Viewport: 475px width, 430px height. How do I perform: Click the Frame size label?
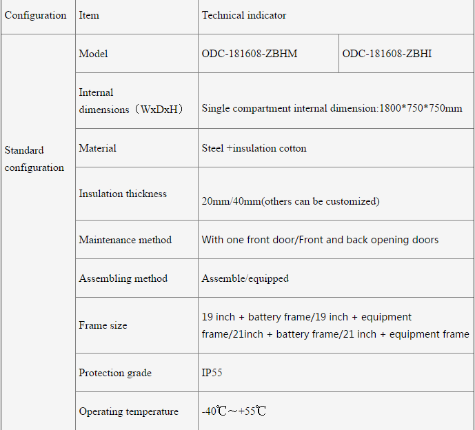point(103,325)
